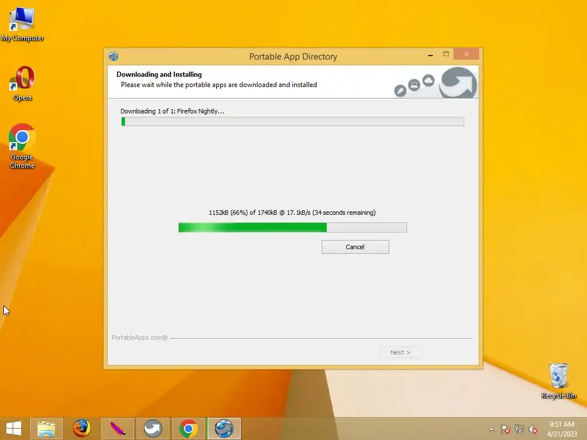Open the Windows Start button

pyautogui.click(x=14, y=429)
